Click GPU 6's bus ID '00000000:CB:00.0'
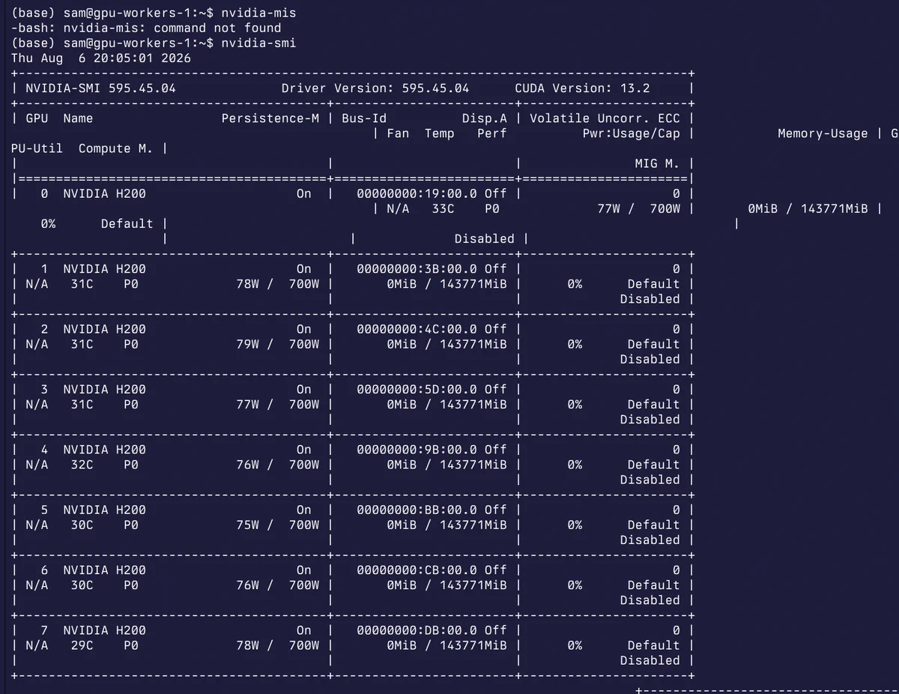Image resolution: width=899 pixels, height=694 pixels. coord(417,570)
